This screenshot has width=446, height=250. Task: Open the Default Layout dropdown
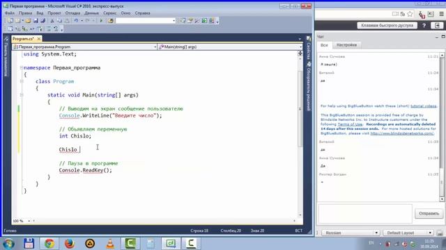point(408,233)
